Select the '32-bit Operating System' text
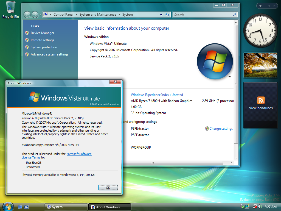281x211 pixels. click(x=148, y=113)
